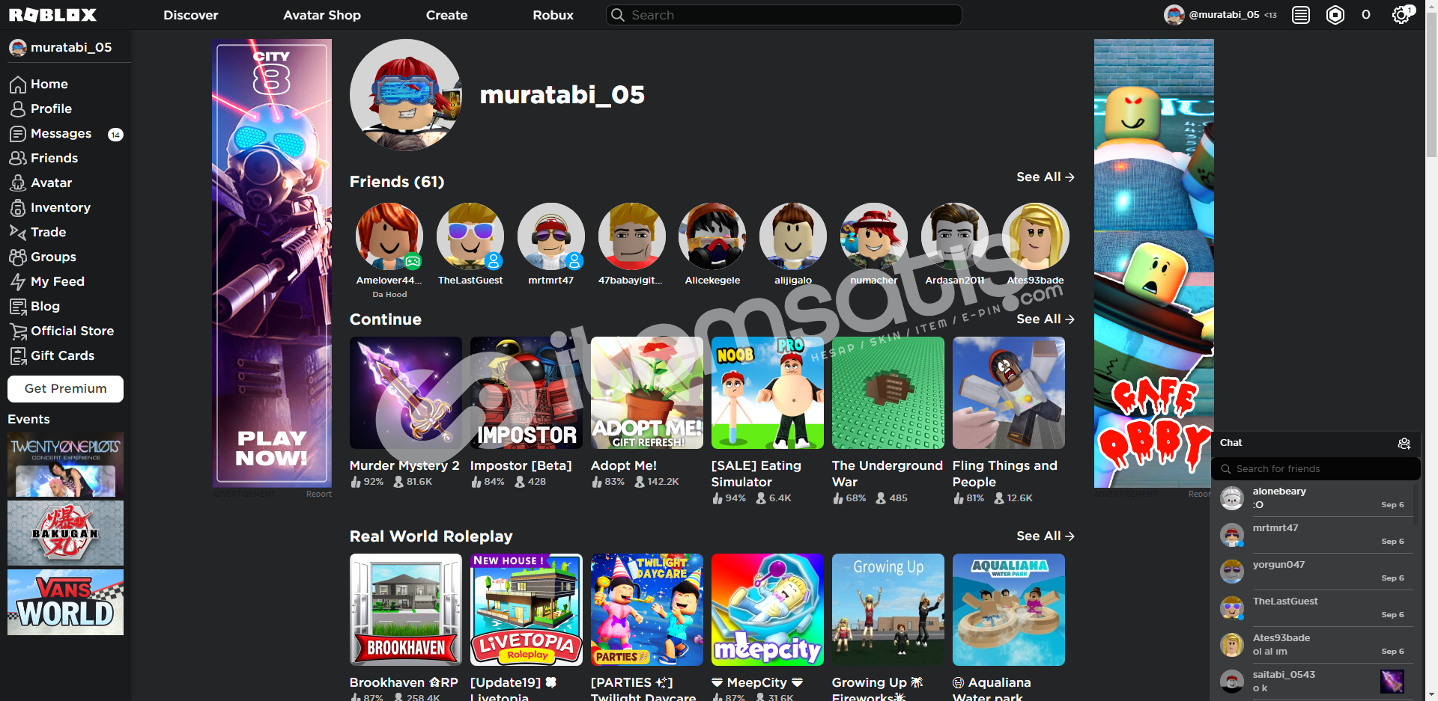Open friend 47babayigit avatar
This screenshot has width=1438, height=701.
pos(632,236)
